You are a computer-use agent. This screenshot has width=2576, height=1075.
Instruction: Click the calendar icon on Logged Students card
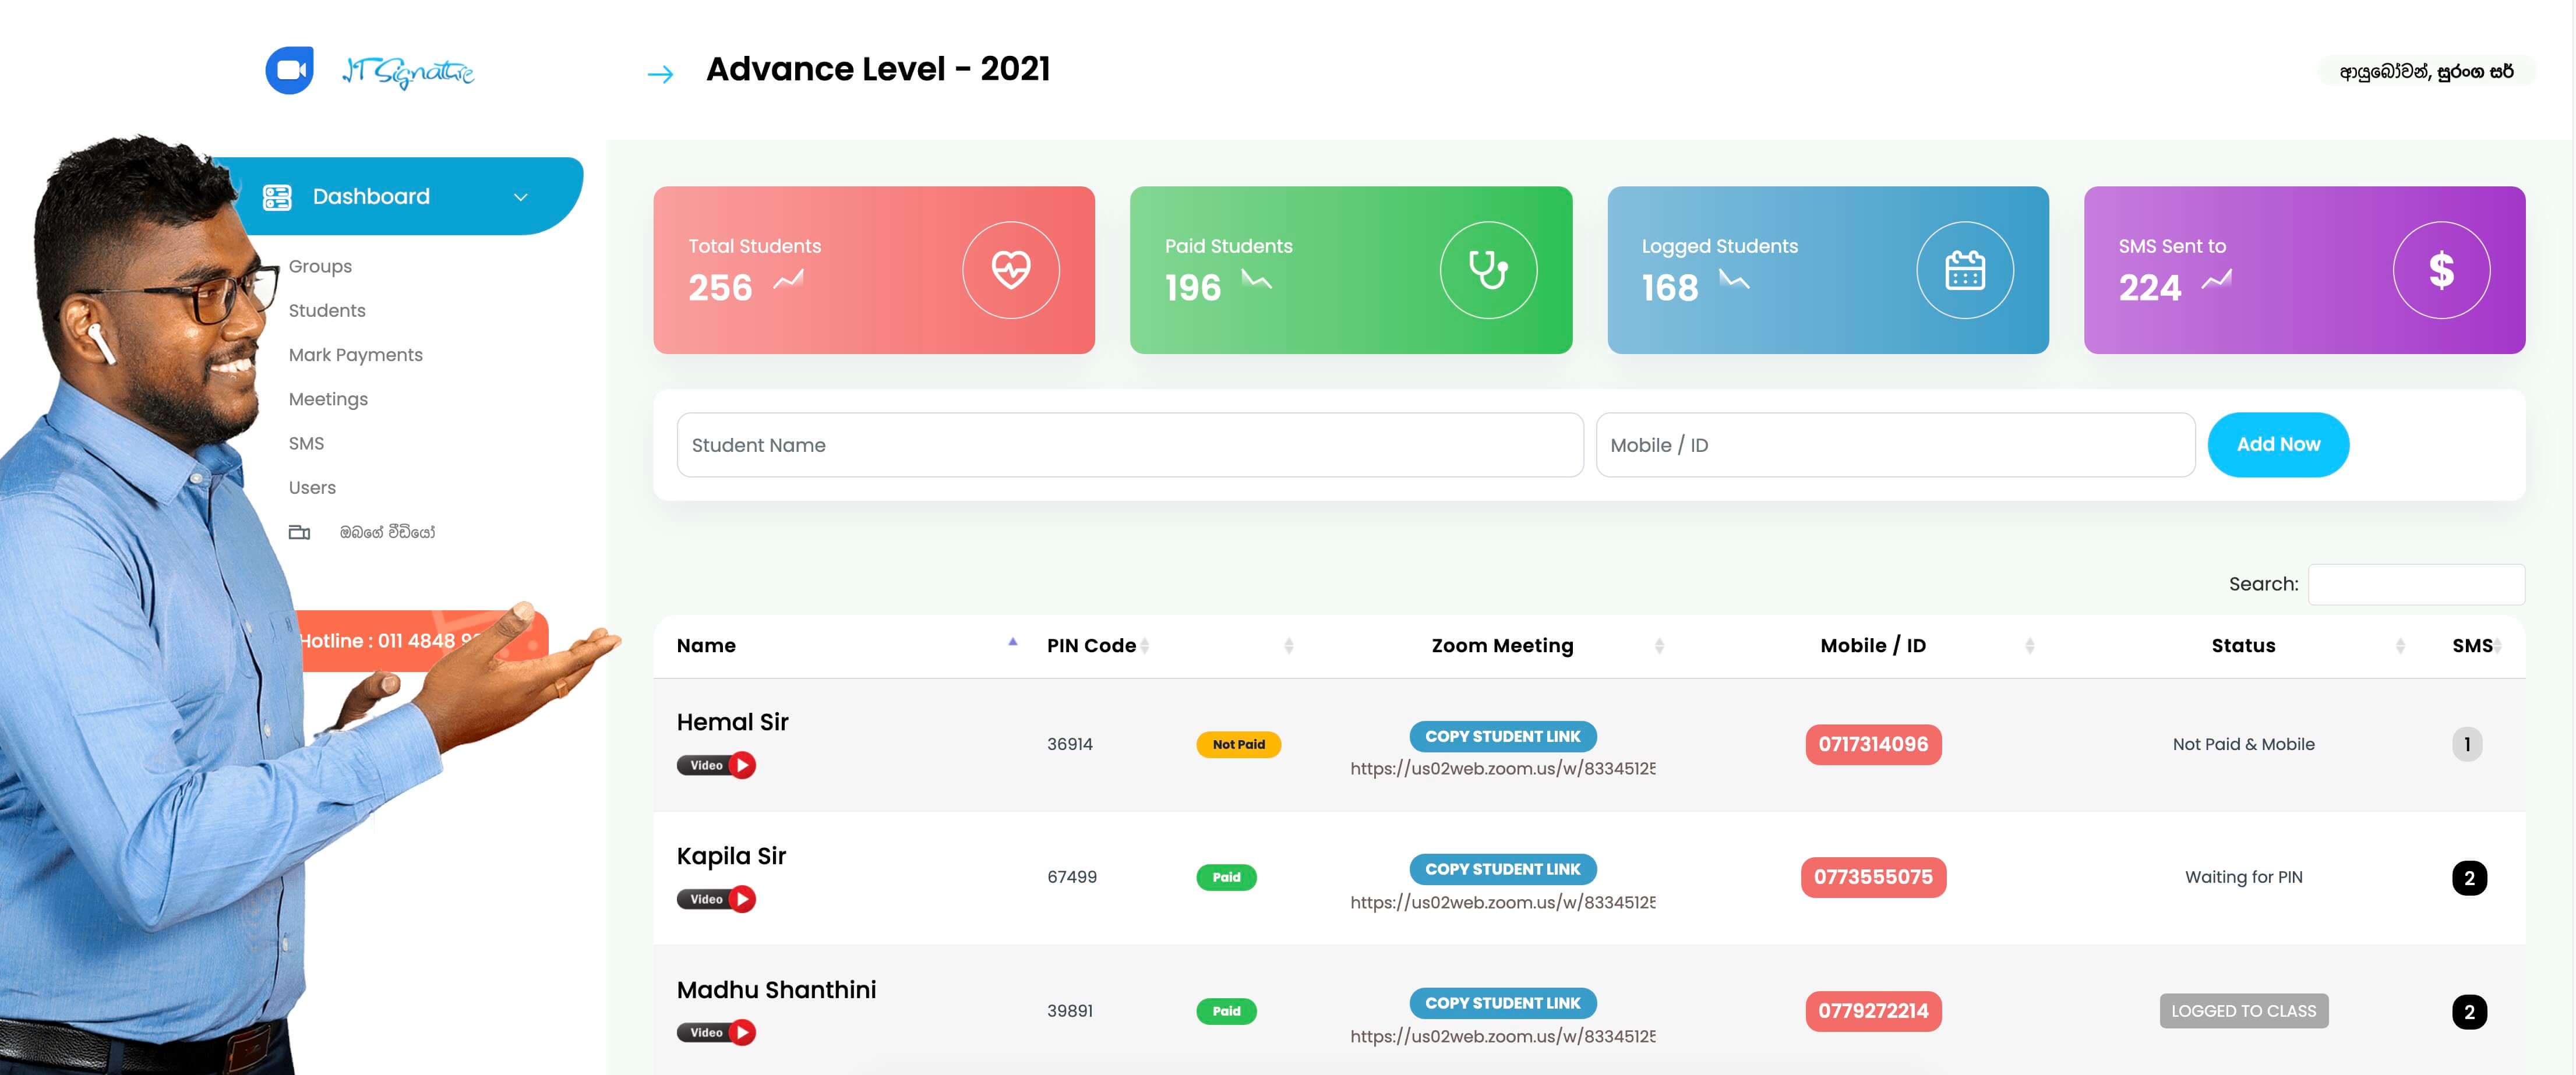pyautogui.click(x=1964, y=270)
